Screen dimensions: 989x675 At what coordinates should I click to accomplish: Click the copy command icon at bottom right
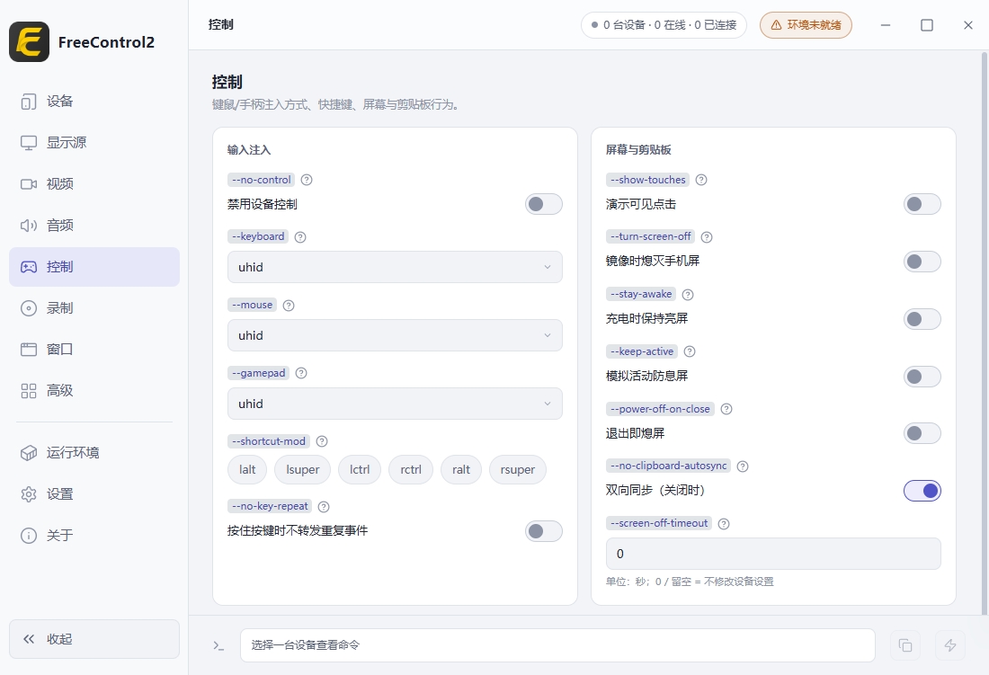pyautogui.click(x=905, y=644)
